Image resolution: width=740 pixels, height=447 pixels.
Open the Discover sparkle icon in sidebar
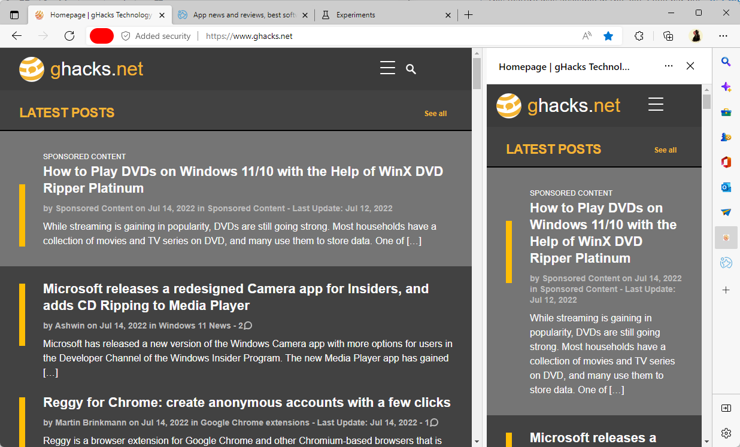(x=726, y=87)
